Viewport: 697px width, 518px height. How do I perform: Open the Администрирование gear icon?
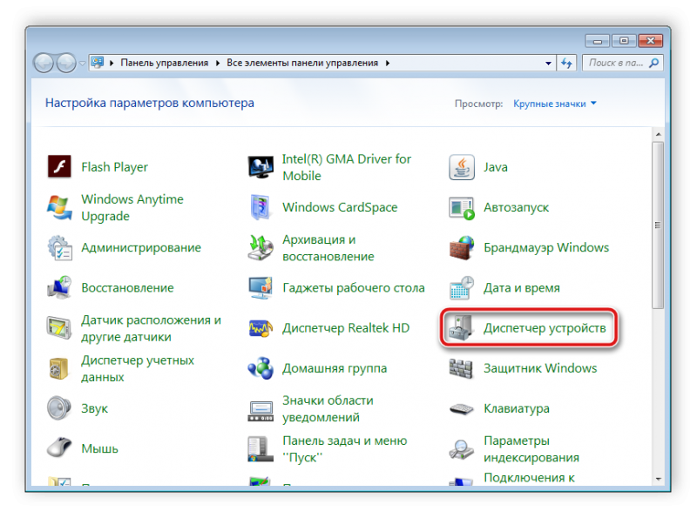point(59,247)
